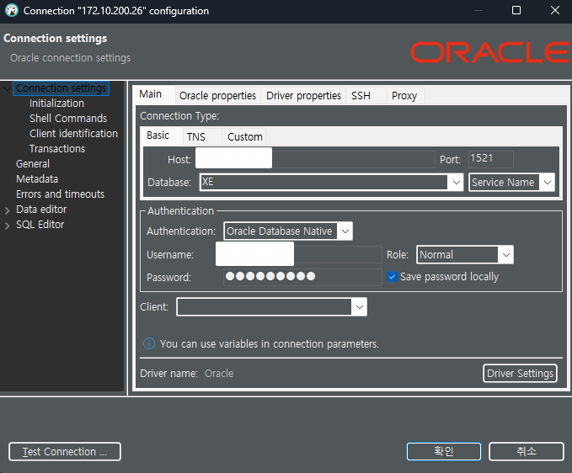Viewport: 572px width, 473px height.
Task: Select Shell Commands in the tree
Action: pos(68,119)
